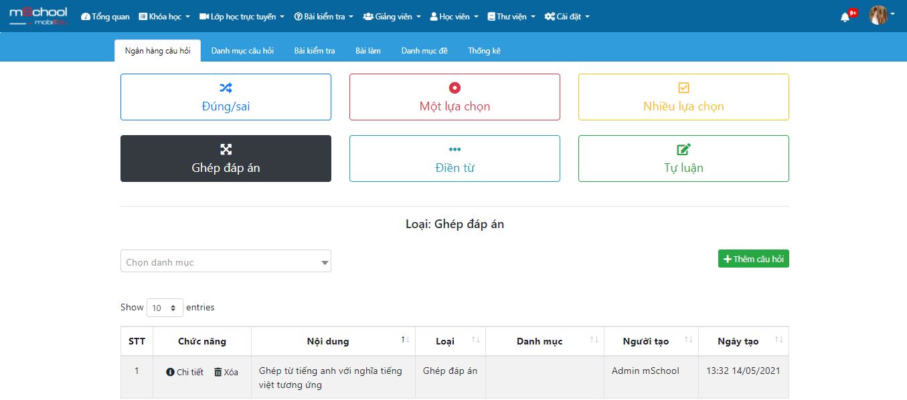The height and width of the screenshot is (400, 907).
Task: Click the mSchool logo
Action: 38,16
